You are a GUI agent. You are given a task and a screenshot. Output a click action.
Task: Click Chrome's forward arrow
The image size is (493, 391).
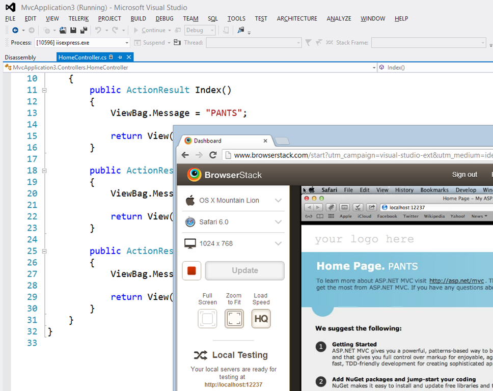pos(199,155)
